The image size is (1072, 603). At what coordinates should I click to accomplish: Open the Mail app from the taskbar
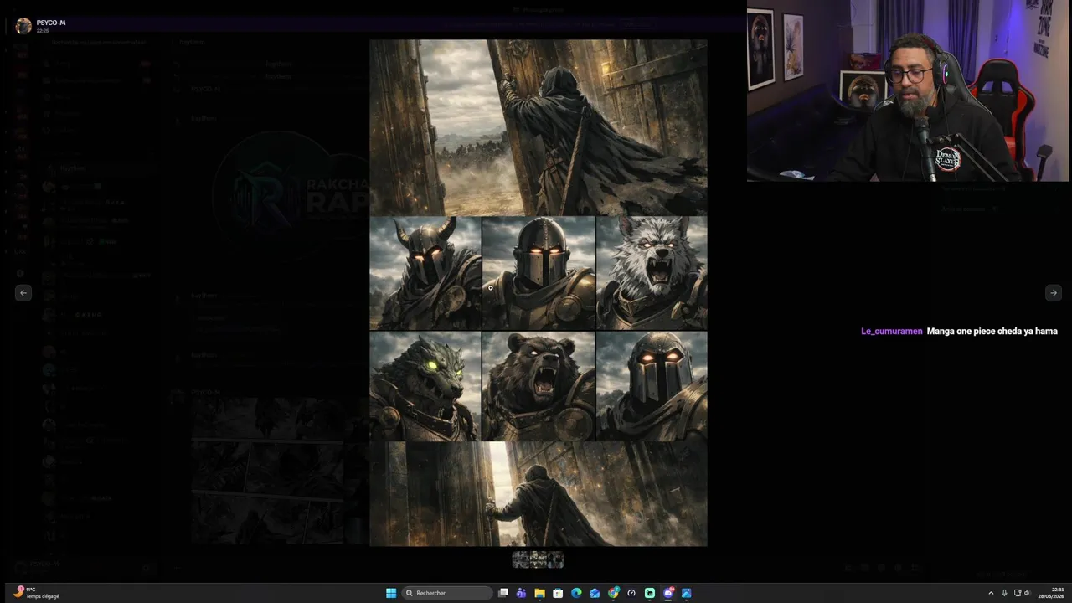click(x=595, y=593)
